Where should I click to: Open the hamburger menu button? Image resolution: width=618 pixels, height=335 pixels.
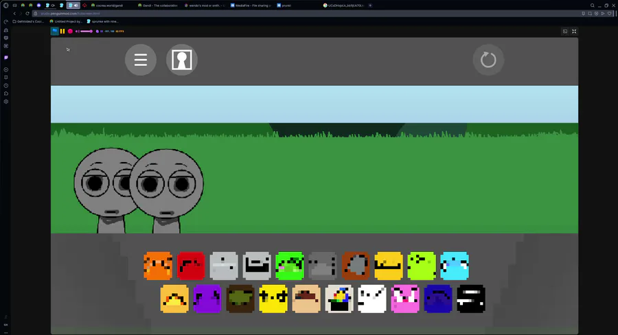point(141,60)
